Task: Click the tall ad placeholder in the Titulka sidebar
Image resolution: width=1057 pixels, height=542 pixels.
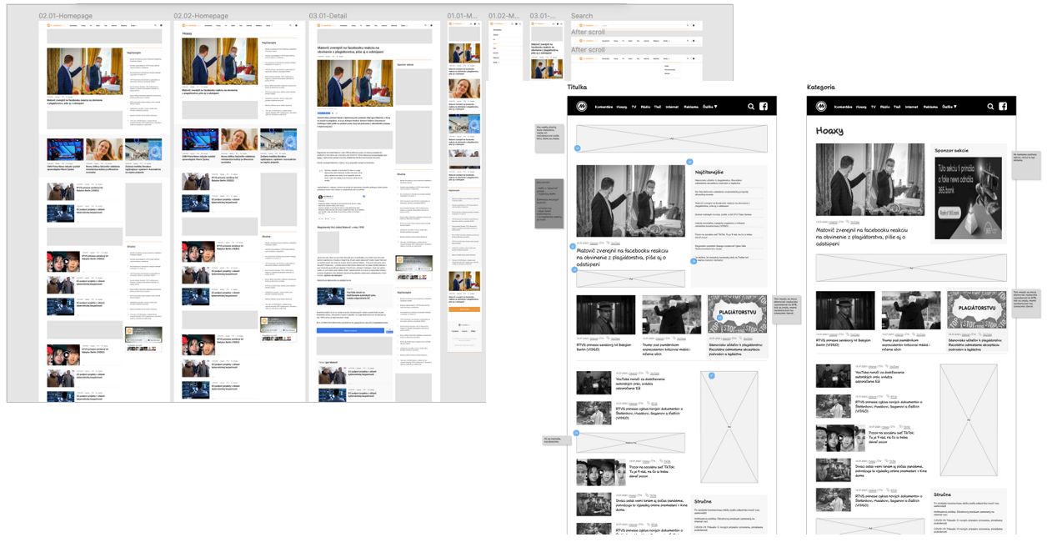Action: click(729, 422)
